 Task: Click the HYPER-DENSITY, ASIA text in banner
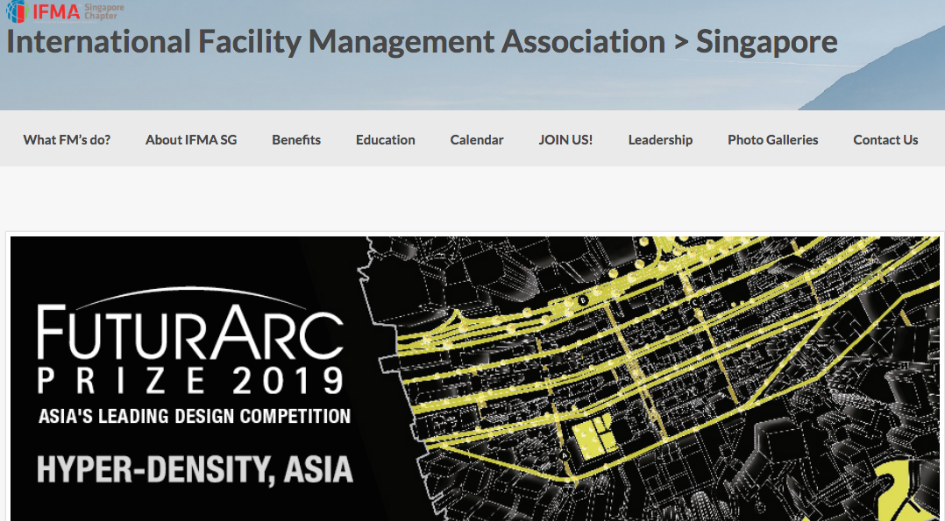[x=195, y=470]
